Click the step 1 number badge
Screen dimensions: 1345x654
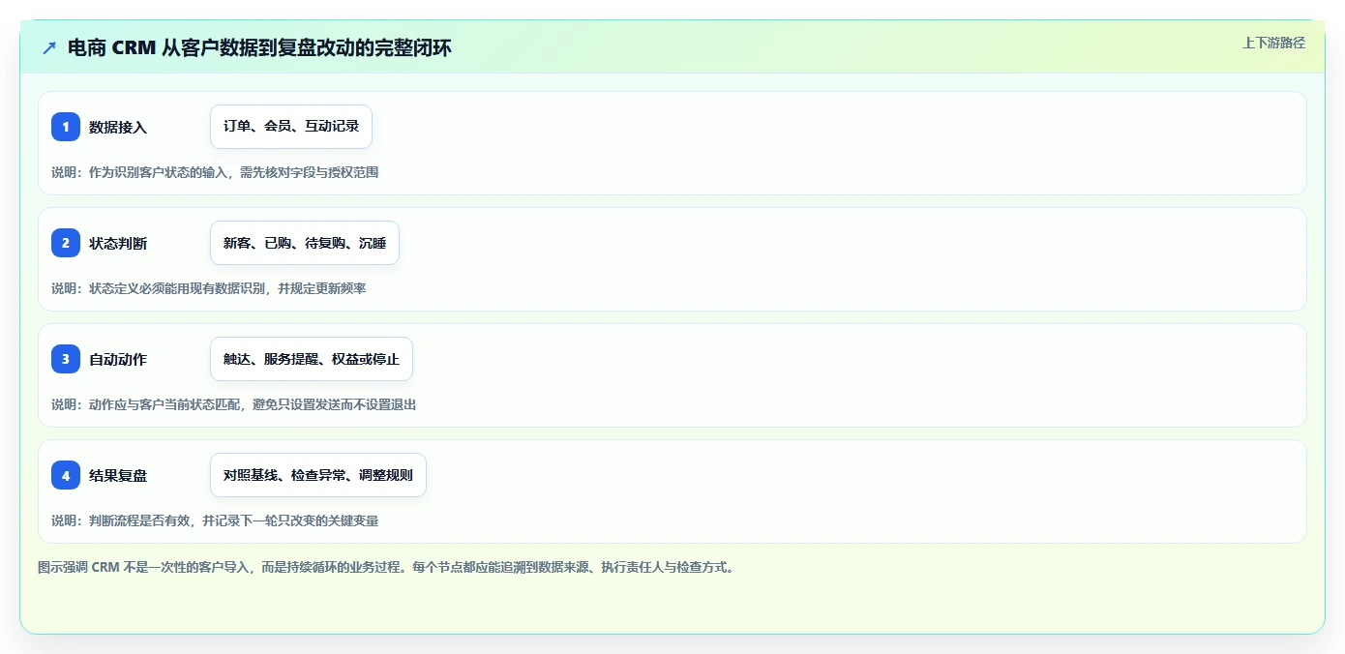[66, 127]
